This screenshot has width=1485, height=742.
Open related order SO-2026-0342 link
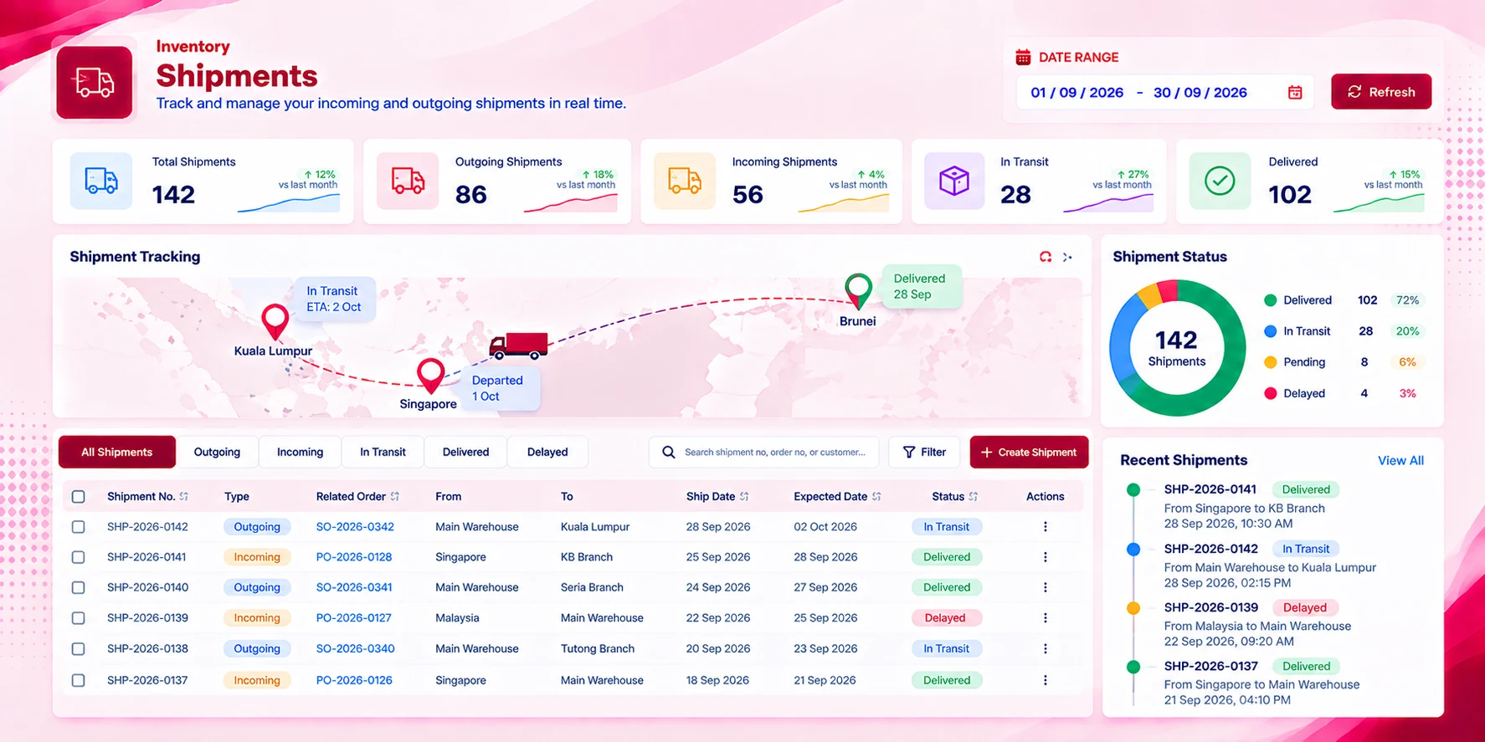click(355, 527)
